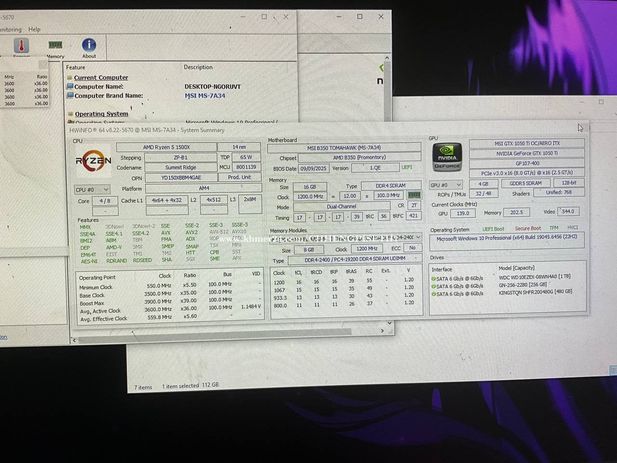617x463 pixels.
Task: Open the About info icon
Action: (89, 45)
